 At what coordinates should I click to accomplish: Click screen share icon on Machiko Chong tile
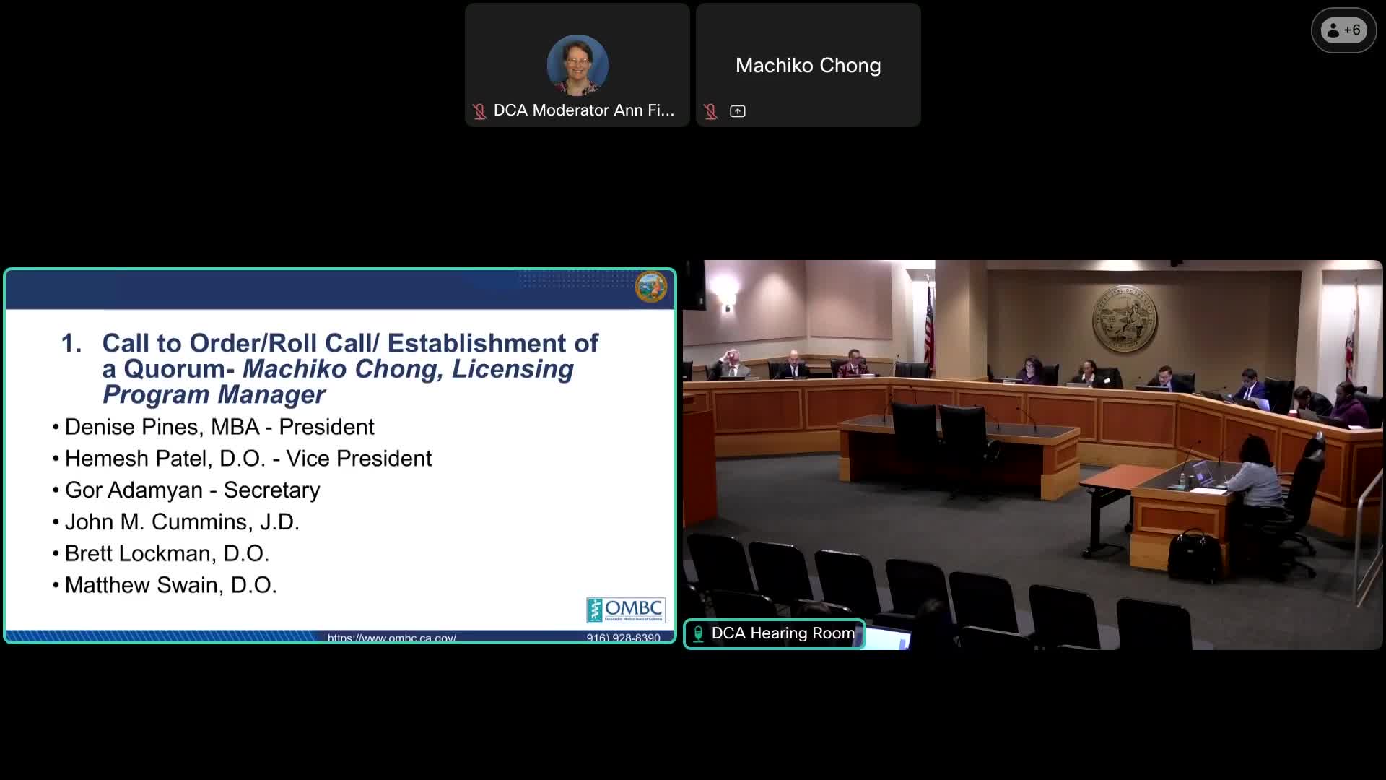(737, 111)
